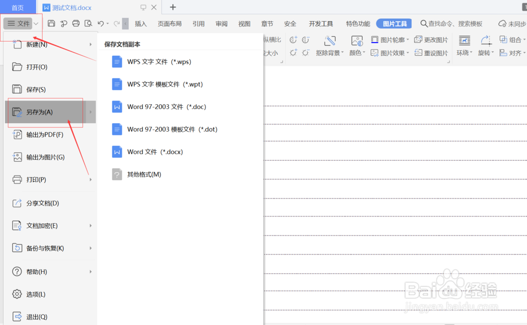Image resolution: width=527 pixels, height=325 pixels.
Task: Select the 测试文档.docx document tab
Action: [x=72, y=7]
